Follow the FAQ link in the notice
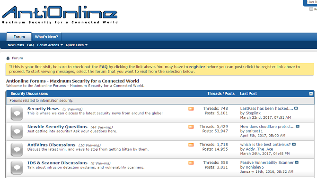 tap(103, 67)
